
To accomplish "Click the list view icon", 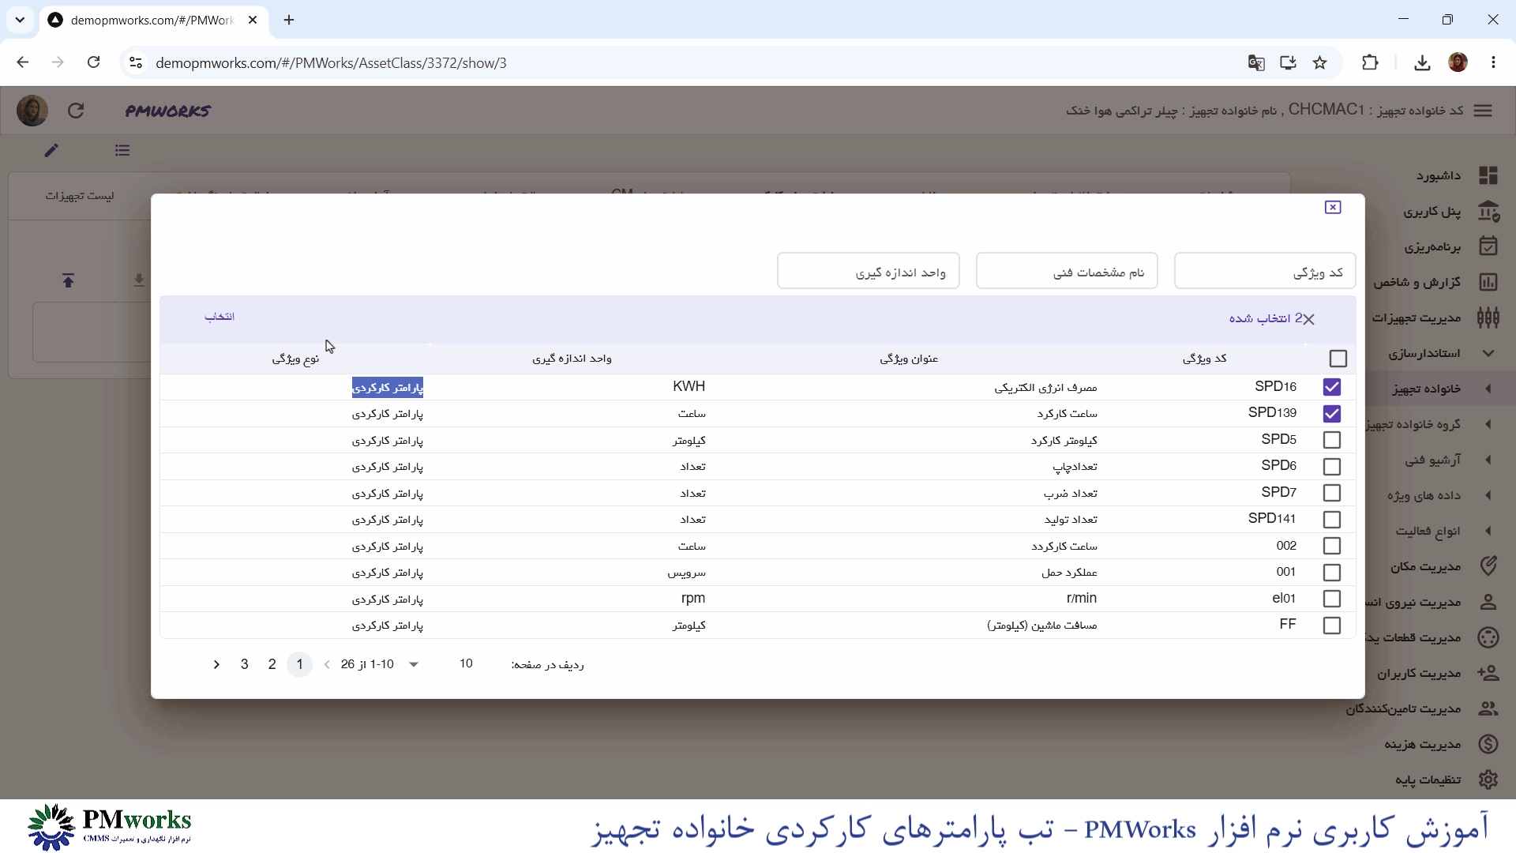I will click(122, 150).
